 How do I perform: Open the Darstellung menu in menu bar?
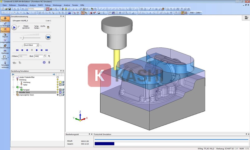[22, 5]
